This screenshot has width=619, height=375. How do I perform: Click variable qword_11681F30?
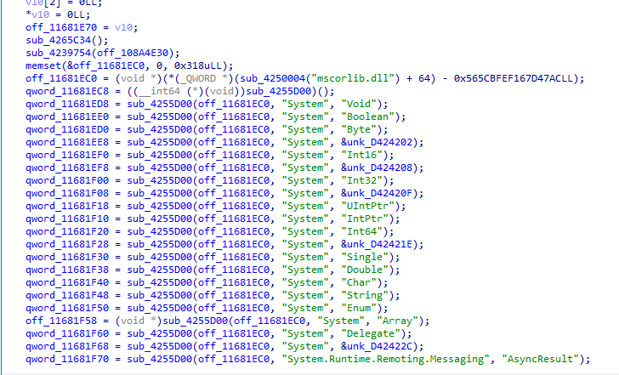coord(67,257)
